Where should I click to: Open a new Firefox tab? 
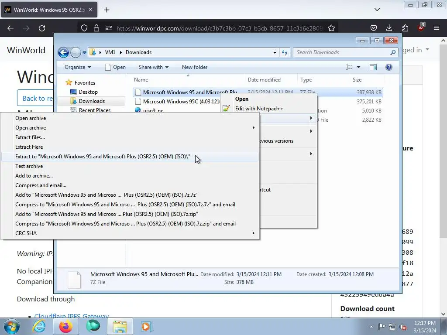point(107,10)
